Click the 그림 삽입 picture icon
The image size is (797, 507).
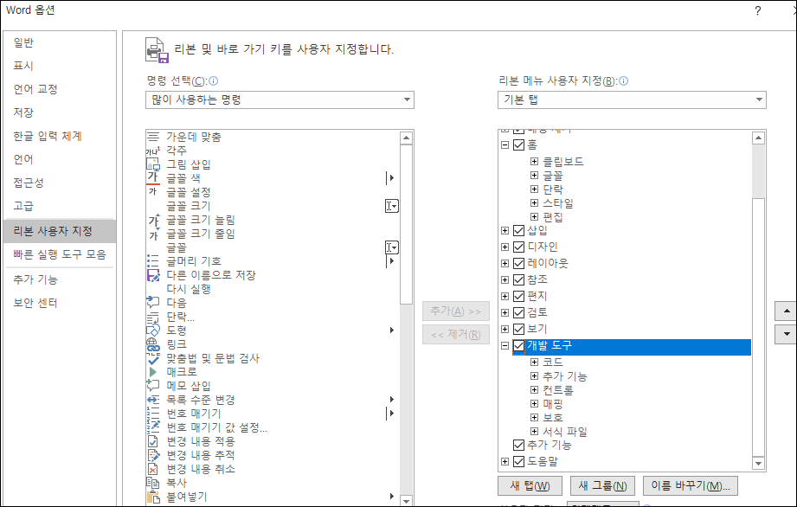click(153, 164)
